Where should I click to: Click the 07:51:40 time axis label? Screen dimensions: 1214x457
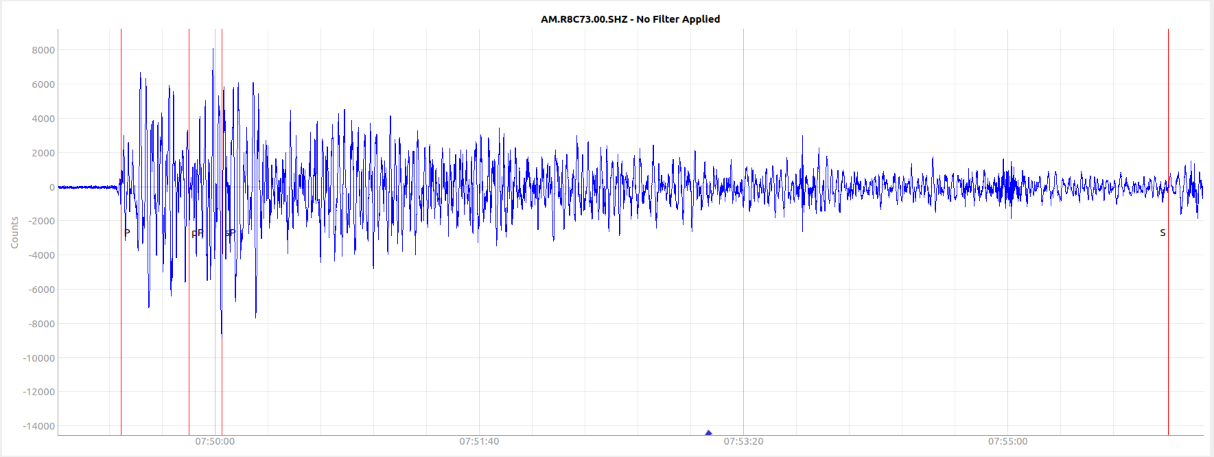(x=479, y=442)
